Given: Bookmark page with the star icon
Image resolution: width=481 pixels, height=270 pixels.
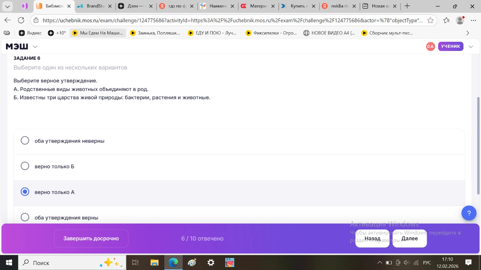Looking at the screenshot, I should tap(430, 20).
